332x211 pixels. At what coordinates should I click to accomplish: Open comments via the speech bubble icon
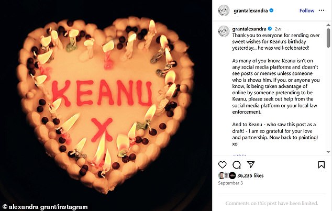236,165
